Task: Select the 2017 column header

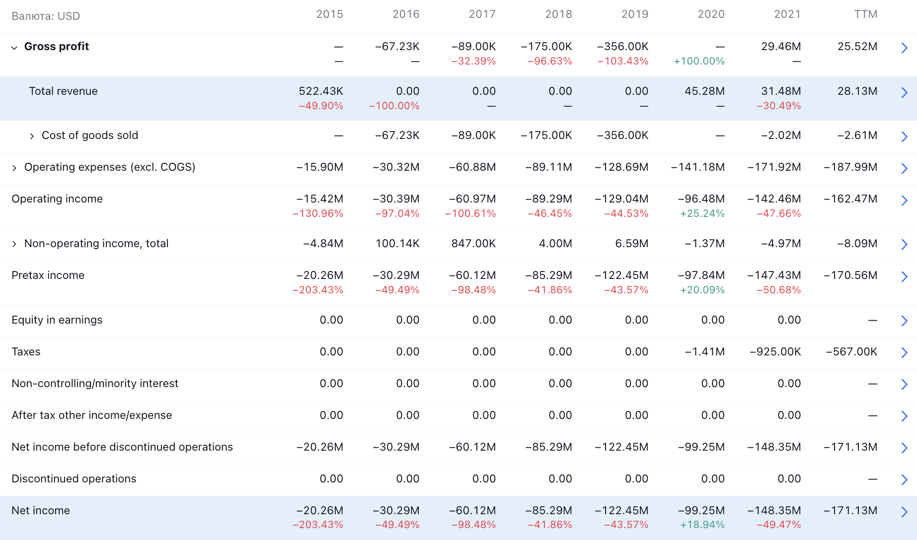Action: coord(482,14)
